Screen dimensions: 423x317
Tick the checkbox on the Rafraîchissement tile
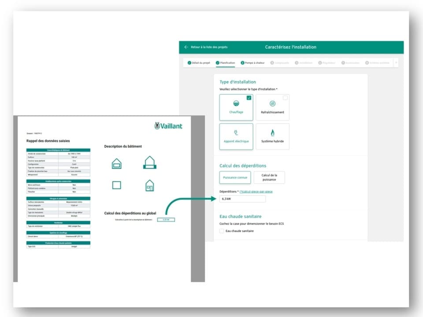tap(285, 98)
